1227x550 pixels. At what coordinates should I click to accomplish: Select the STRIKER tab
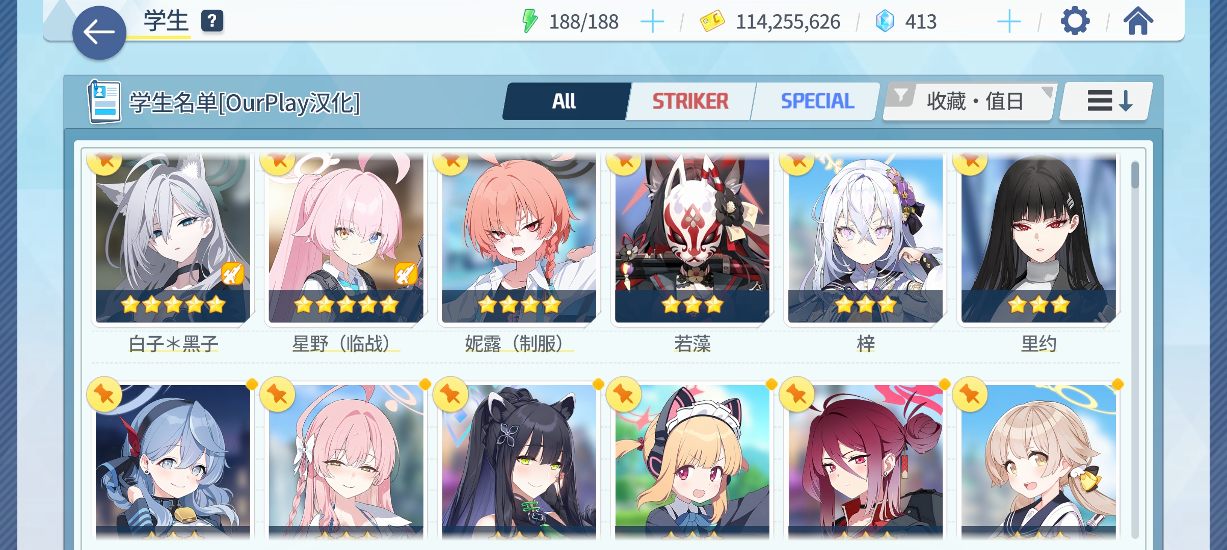coord(690,101)
